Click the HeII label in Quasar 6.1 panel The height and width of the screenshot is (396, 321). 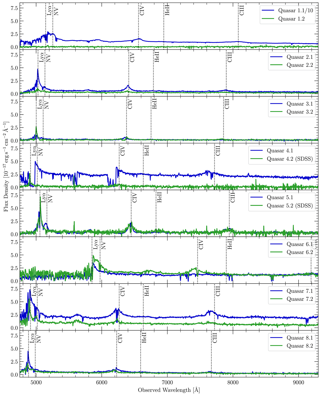[230, 244]
